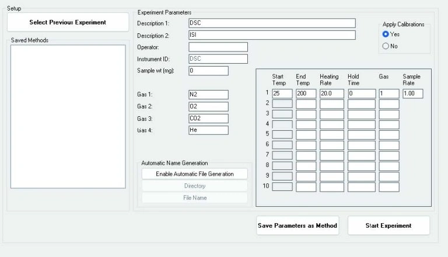This screenshot has height=257, width=448.
Task: Click row 2 End Temp field
Action: pos(306,104)
